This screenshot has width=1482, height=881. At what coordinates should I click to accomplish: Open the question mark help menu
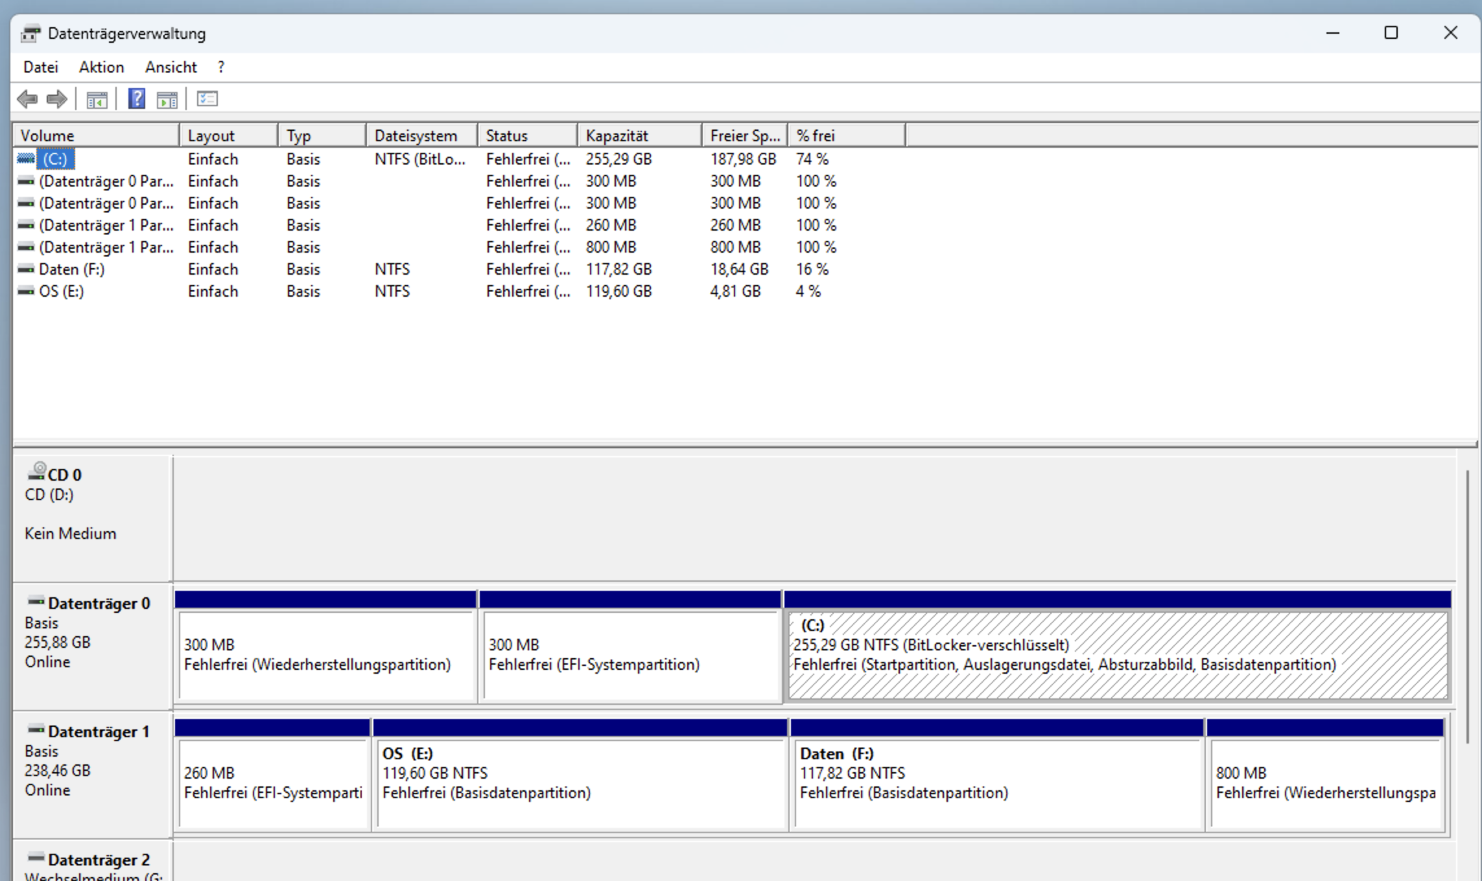(x=221, y=67)
